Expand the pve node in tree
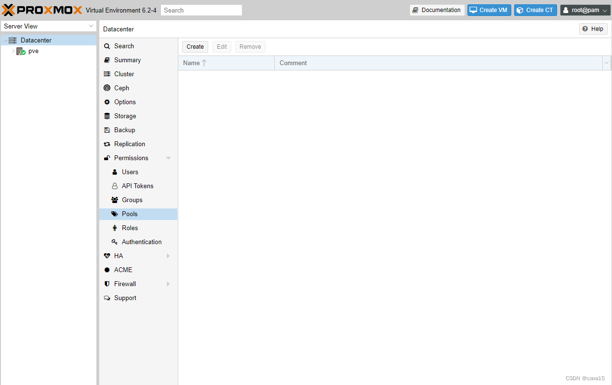 click(13, 51)
